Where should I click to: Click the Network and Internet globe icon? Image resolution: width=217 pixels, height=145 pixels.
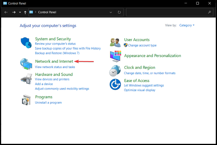pos(26,64)
